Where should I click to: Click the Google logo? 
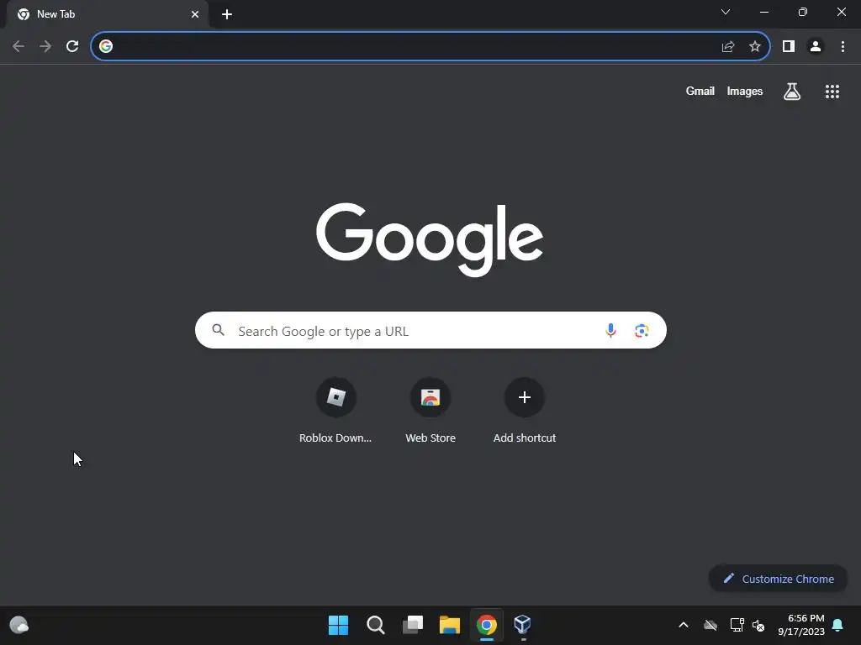tap(430, 239)
